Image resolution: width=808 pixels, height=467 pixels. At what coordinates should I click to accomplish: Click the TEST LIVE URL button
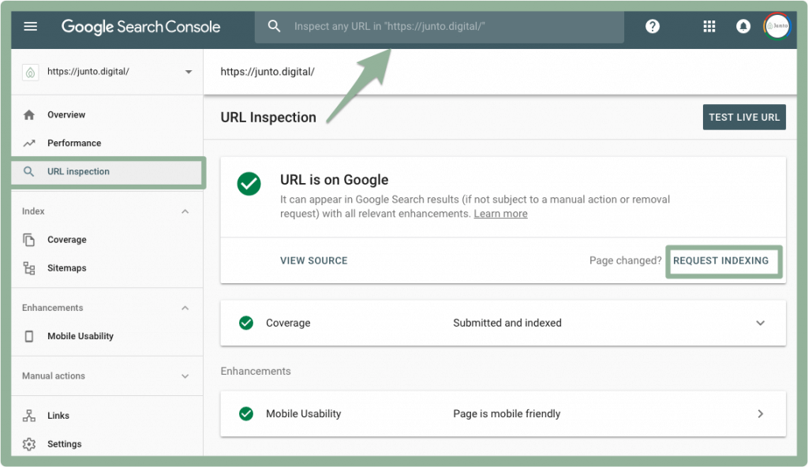744,118
